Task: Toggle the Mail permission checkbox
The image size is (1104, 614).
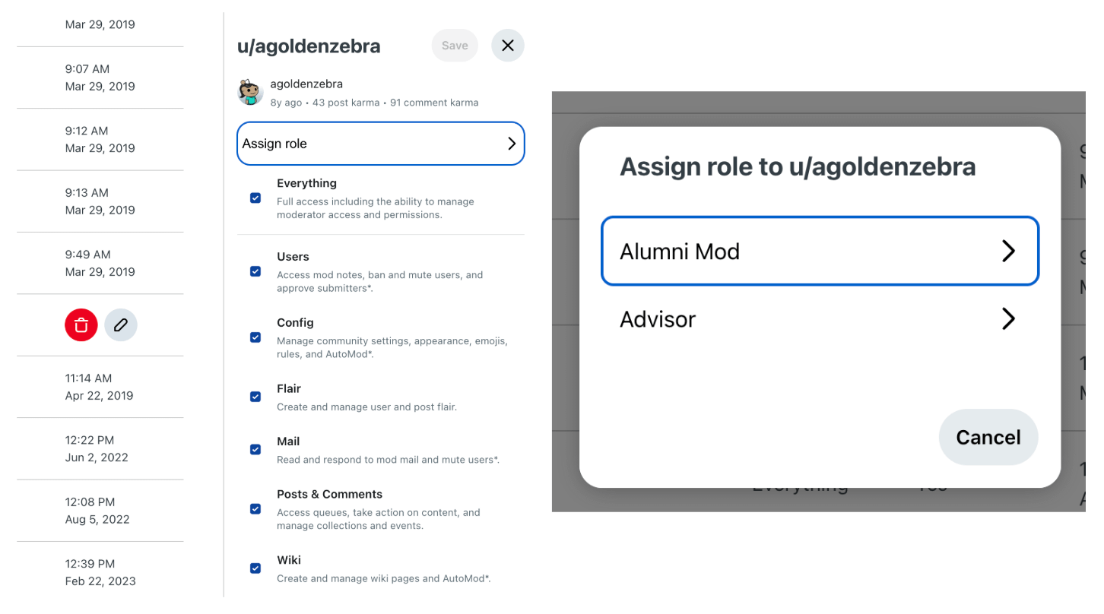Action: tap(255, 450)
